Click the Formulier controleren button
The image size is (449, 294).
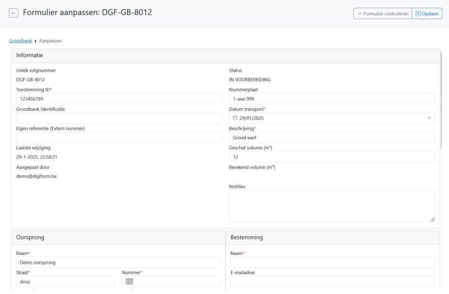[x=382, y=13]
